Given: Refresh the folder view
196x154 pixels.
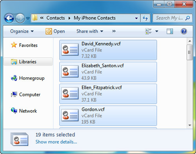Looking at the screenshot, I should coord(145,18).
